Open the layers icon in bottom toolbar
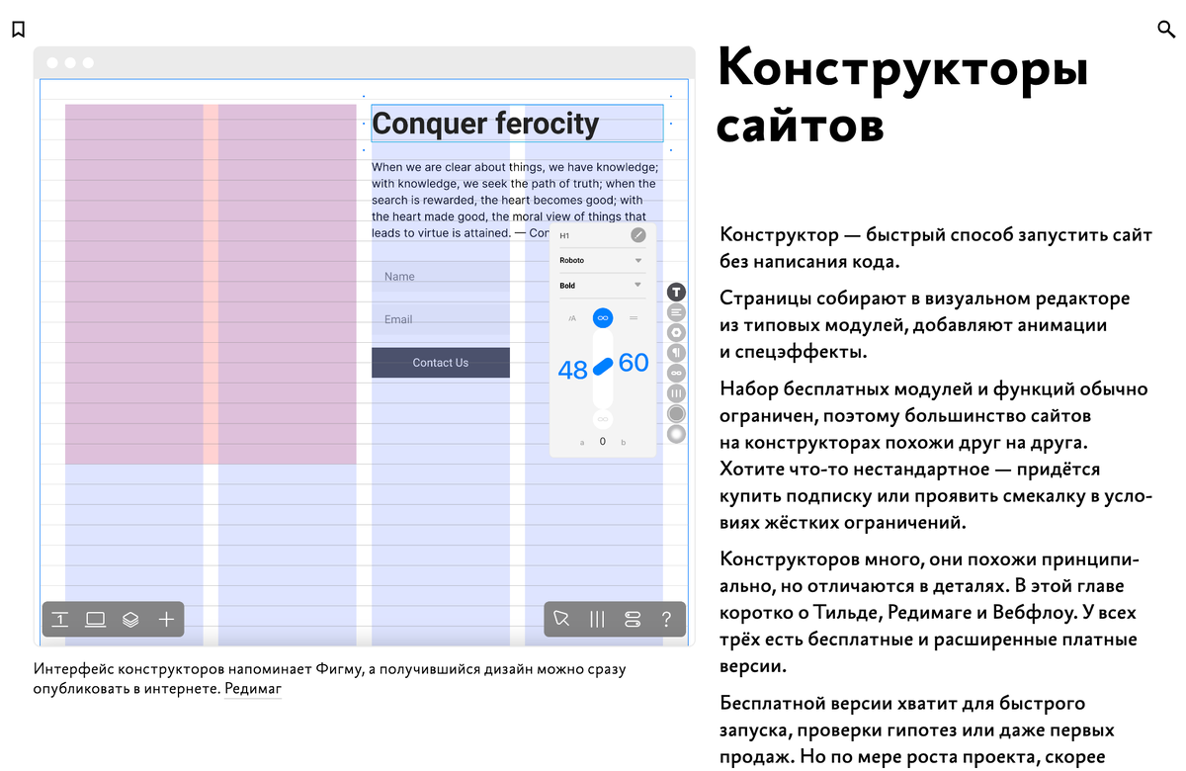This screenshot has width=1186, height=771. pyautogui.click(x=130, y=620)
